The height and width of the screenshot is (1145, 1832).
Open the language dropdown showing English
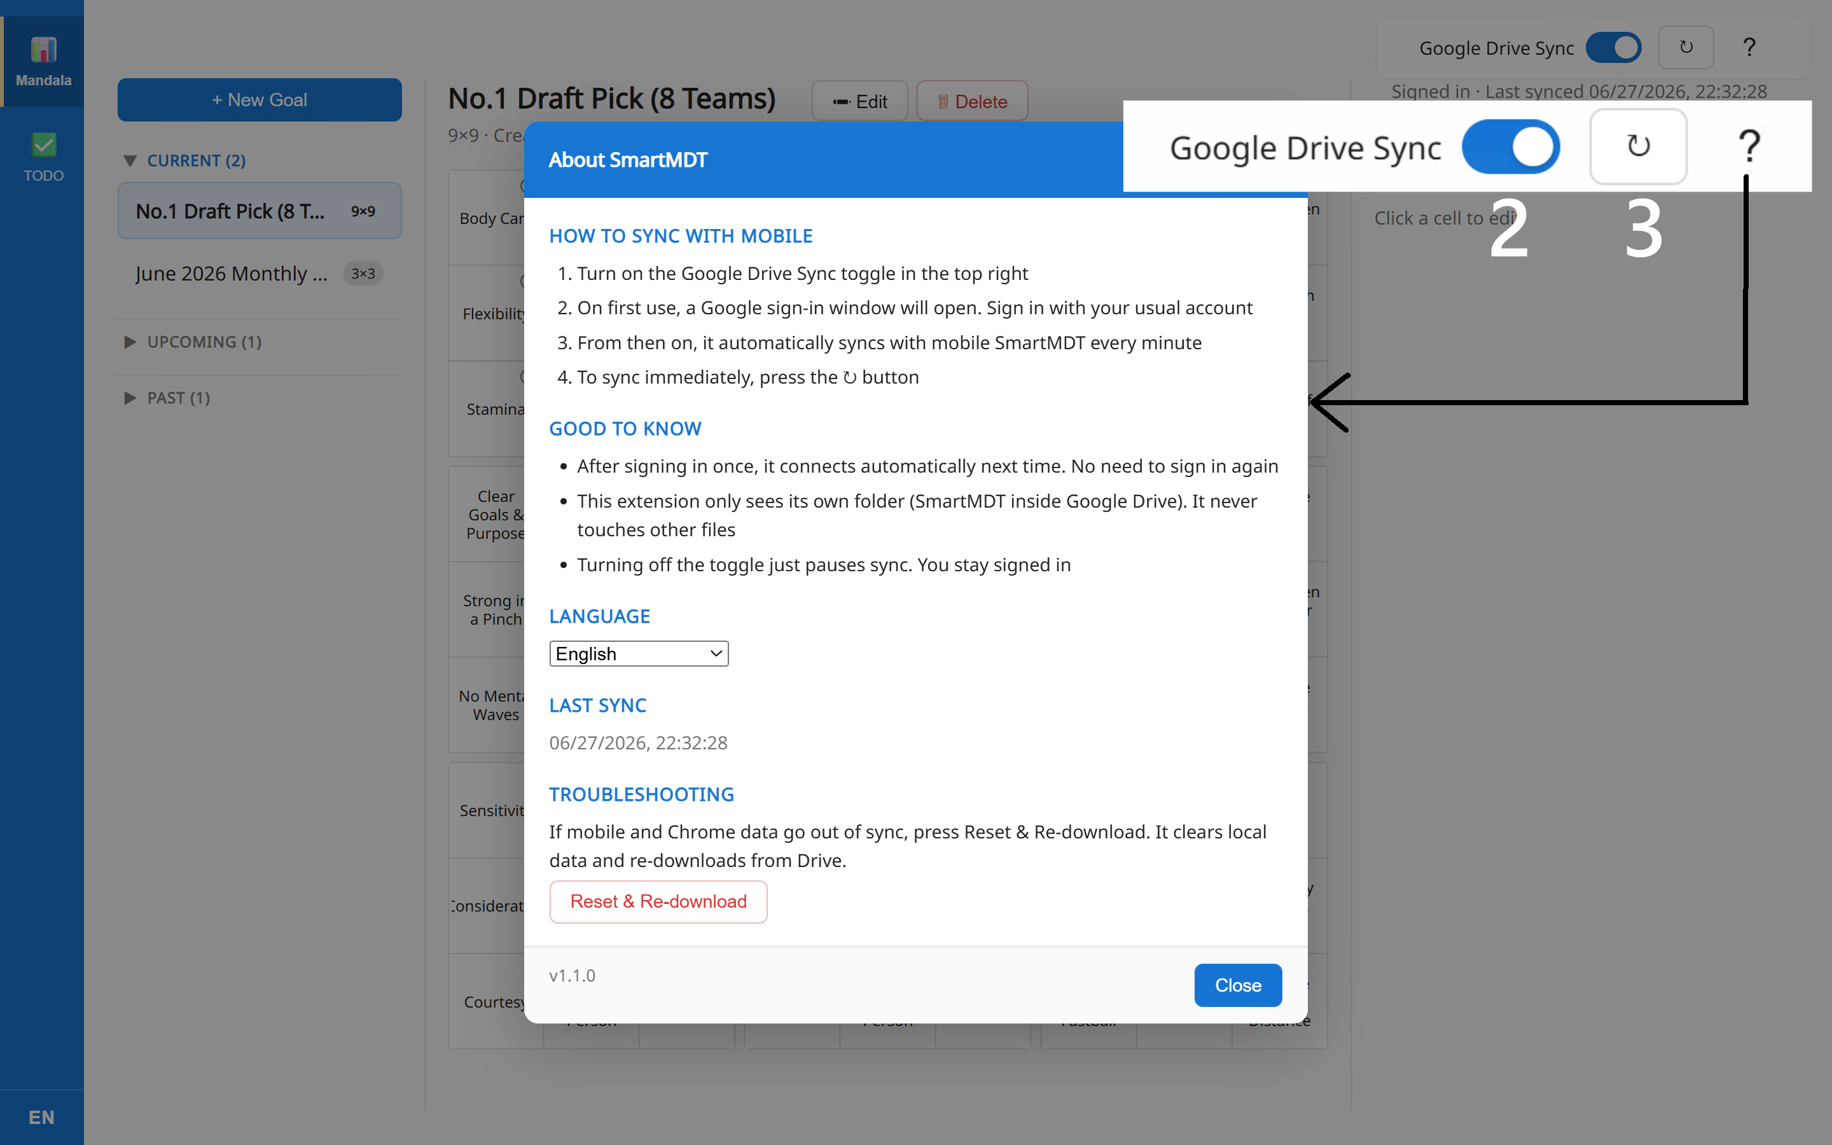[639, 653]
